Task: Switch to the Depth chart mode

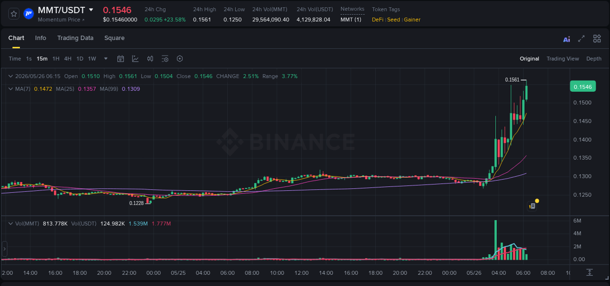Action: coord(594,59)
